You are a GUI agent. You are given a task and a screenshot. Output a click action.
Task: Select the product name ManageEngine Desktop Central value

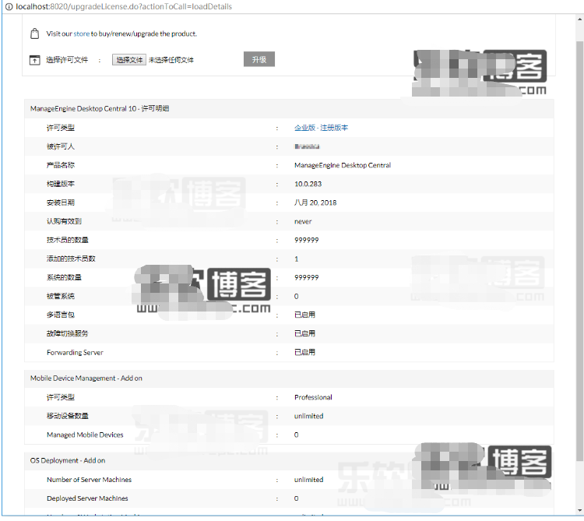click(343, 165)
